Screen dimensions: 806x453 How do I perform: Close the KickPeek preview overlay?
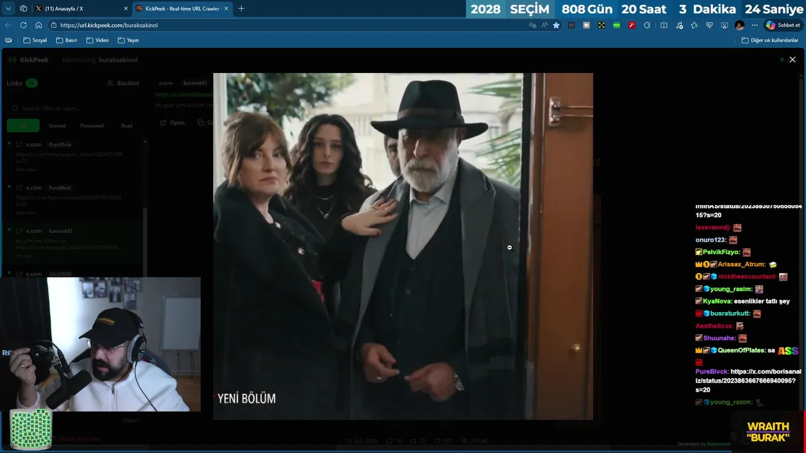click(792, 60)
